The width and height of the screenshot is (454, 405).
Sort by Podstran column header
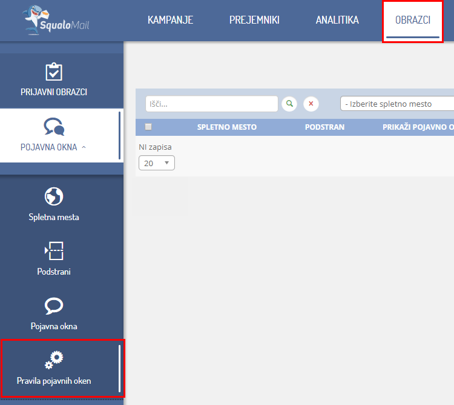pyautogui.click(x=324, y=127)
